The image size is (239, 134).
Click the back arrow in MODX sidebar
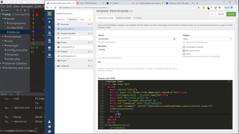tap(49, 22)
